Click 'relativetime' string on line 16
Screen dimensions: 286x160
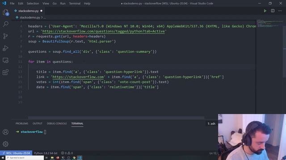[x=122, y=87]
